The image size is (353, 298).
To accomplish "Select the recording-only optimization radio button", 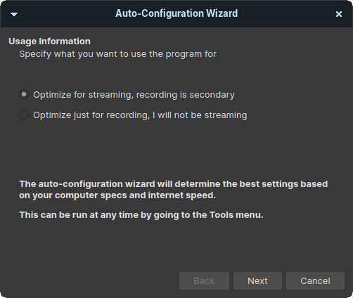I will 24,115.
